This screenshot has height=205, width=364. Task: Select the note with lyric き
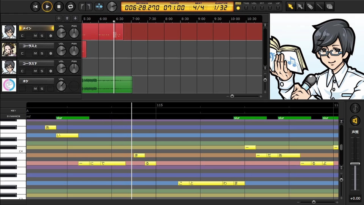[139, 155]
